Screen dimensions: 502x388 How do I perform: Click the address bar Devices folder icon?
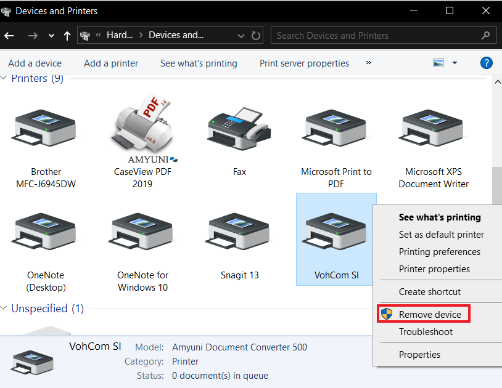pyautogui.click(x=85, y=36)
